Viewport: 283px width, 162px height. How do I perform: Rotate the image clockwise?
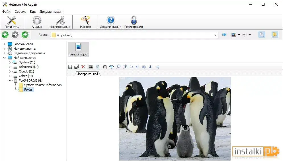click(132, 67)
